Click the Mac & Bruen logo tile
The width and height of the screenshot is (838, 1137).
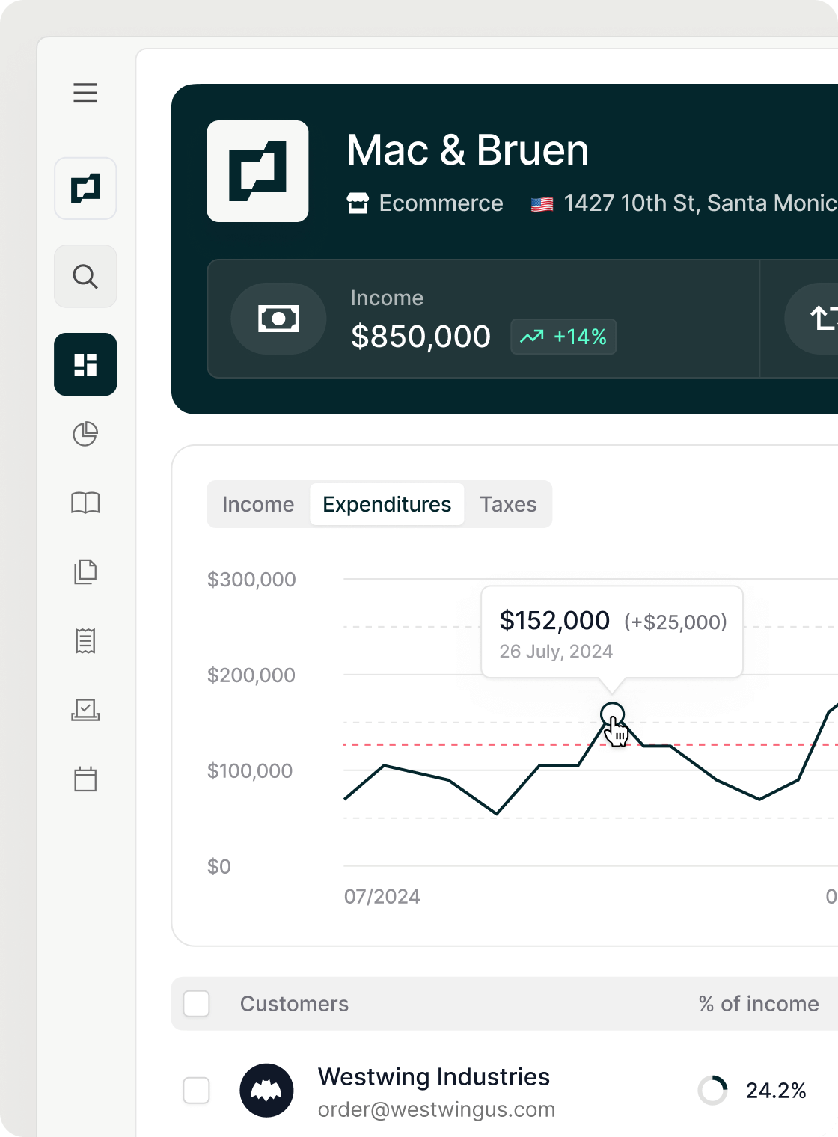tap(257, 171)
